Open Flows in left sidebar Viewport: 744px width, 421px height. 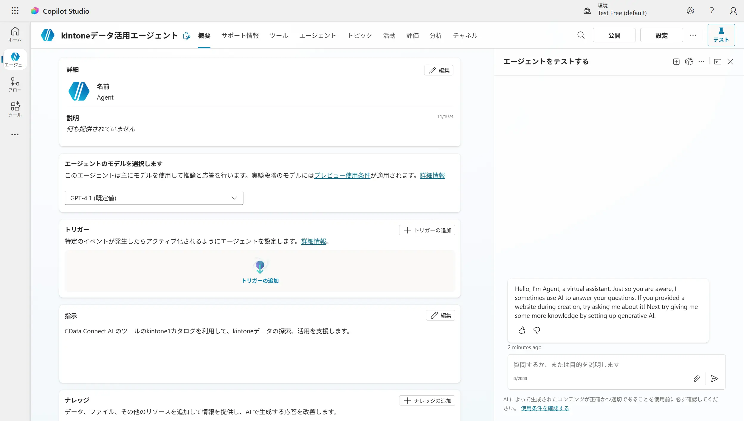(x=15, y=84)
